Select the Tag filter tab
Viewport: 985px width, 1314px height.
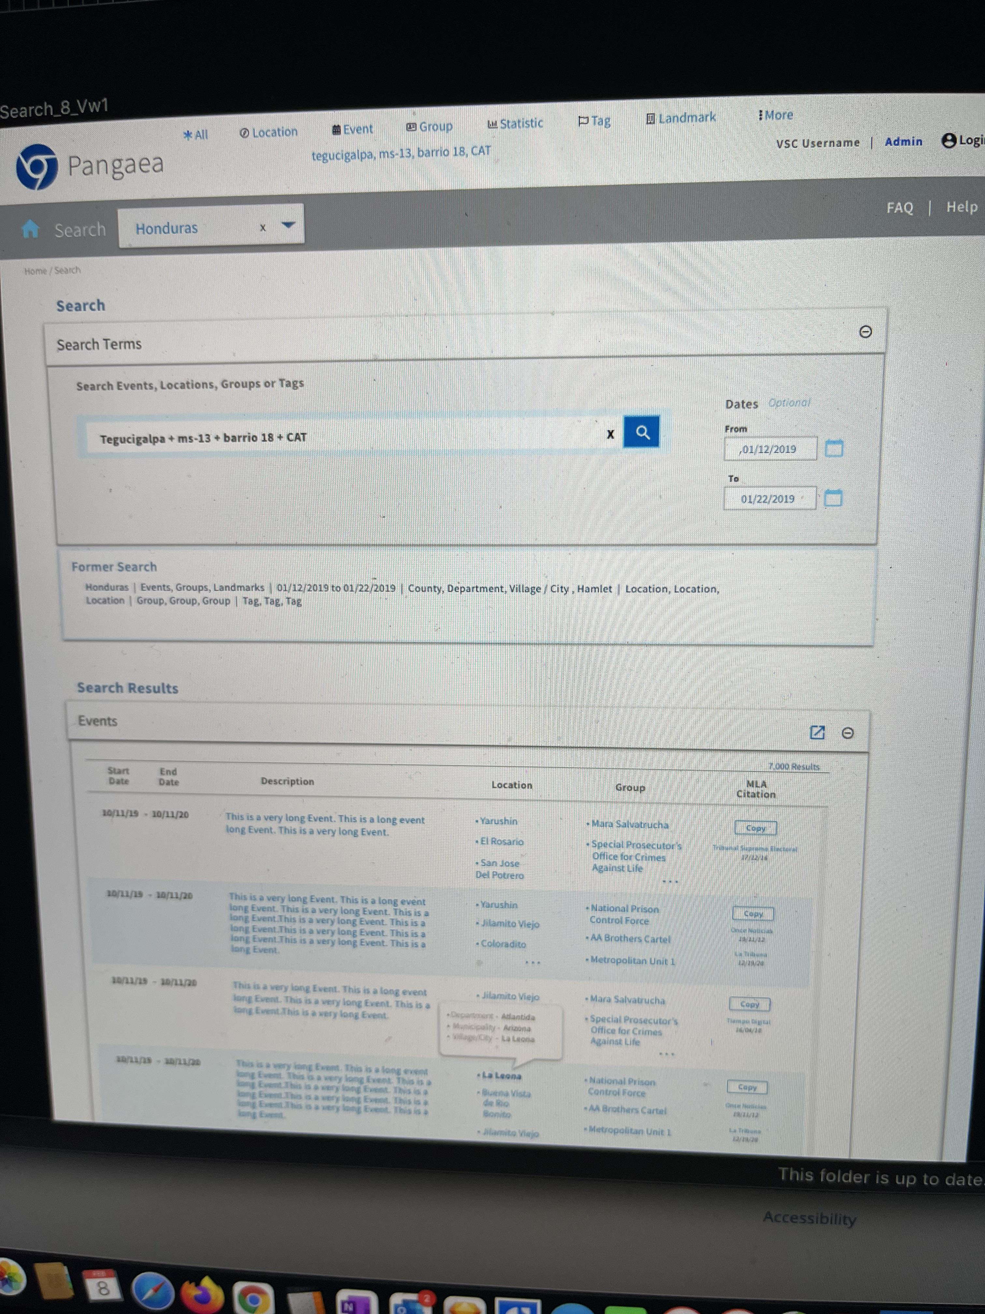pyautogui.click(x=594, y=121)
